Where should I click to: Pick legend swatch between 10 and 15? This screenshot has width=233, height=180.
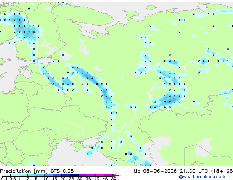(49, 175)
